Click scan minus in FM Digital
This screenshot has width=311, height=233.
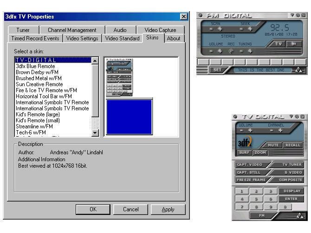pos(211,29)
